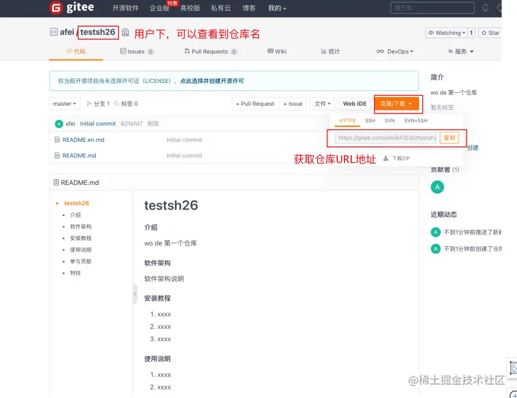Click the Gitee logo
The image size is (517, 398).
(x=72, y=7)
